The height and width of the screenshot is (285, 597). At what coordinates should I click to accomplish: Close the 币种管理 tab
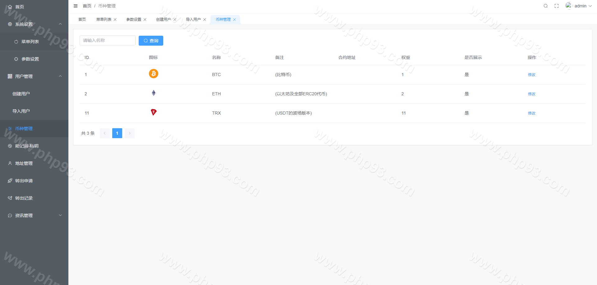tap(234, 20)
